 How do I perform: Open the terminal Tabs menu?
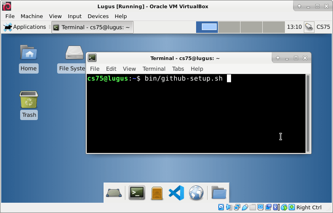[x=178, y=69]
